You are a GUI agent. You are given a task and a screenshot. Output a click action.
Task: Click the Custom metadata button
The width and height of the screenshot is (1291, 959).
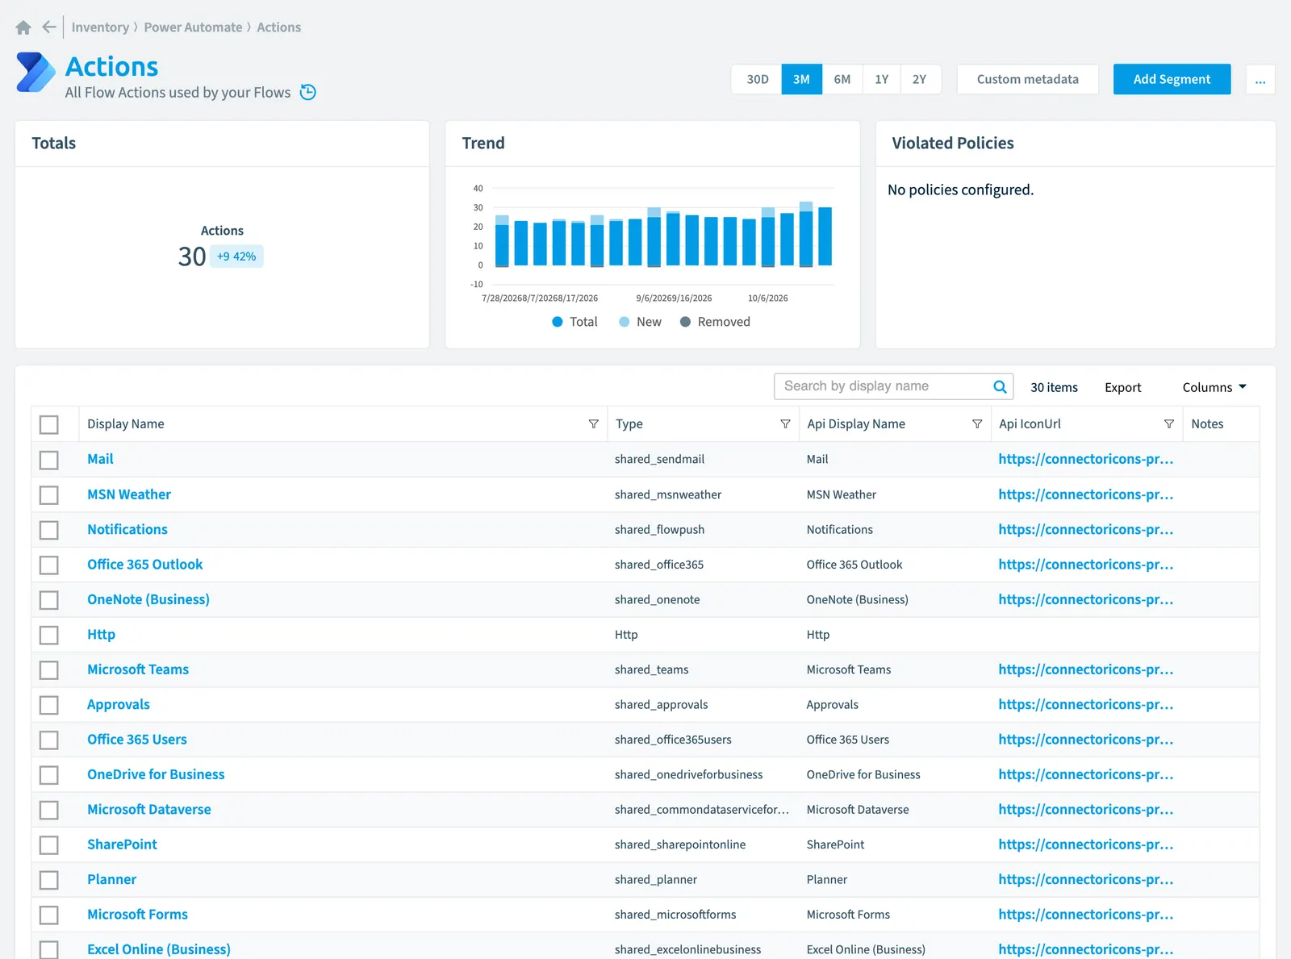[1028, 79]
